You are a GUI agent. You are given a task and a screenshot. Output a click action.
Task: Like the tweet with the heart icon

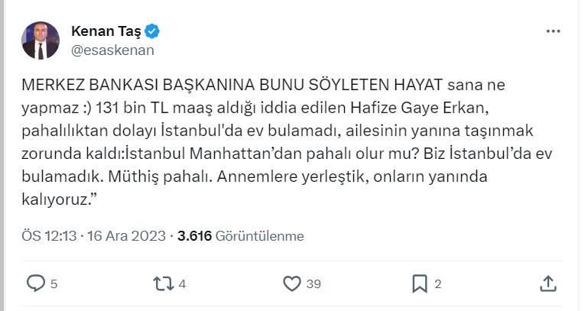pos(291,283)
